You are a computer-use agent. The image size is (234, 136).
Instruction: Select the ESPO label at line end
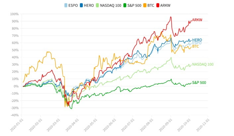(197, 43)
